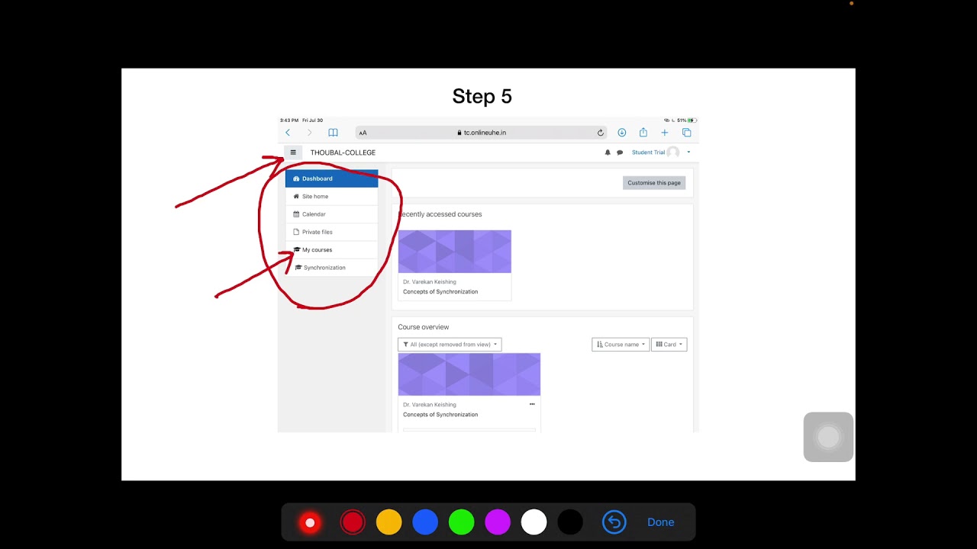Select My courses in the sidebar
The height and width of the screenshot is (549, 977).
point(331,250)
